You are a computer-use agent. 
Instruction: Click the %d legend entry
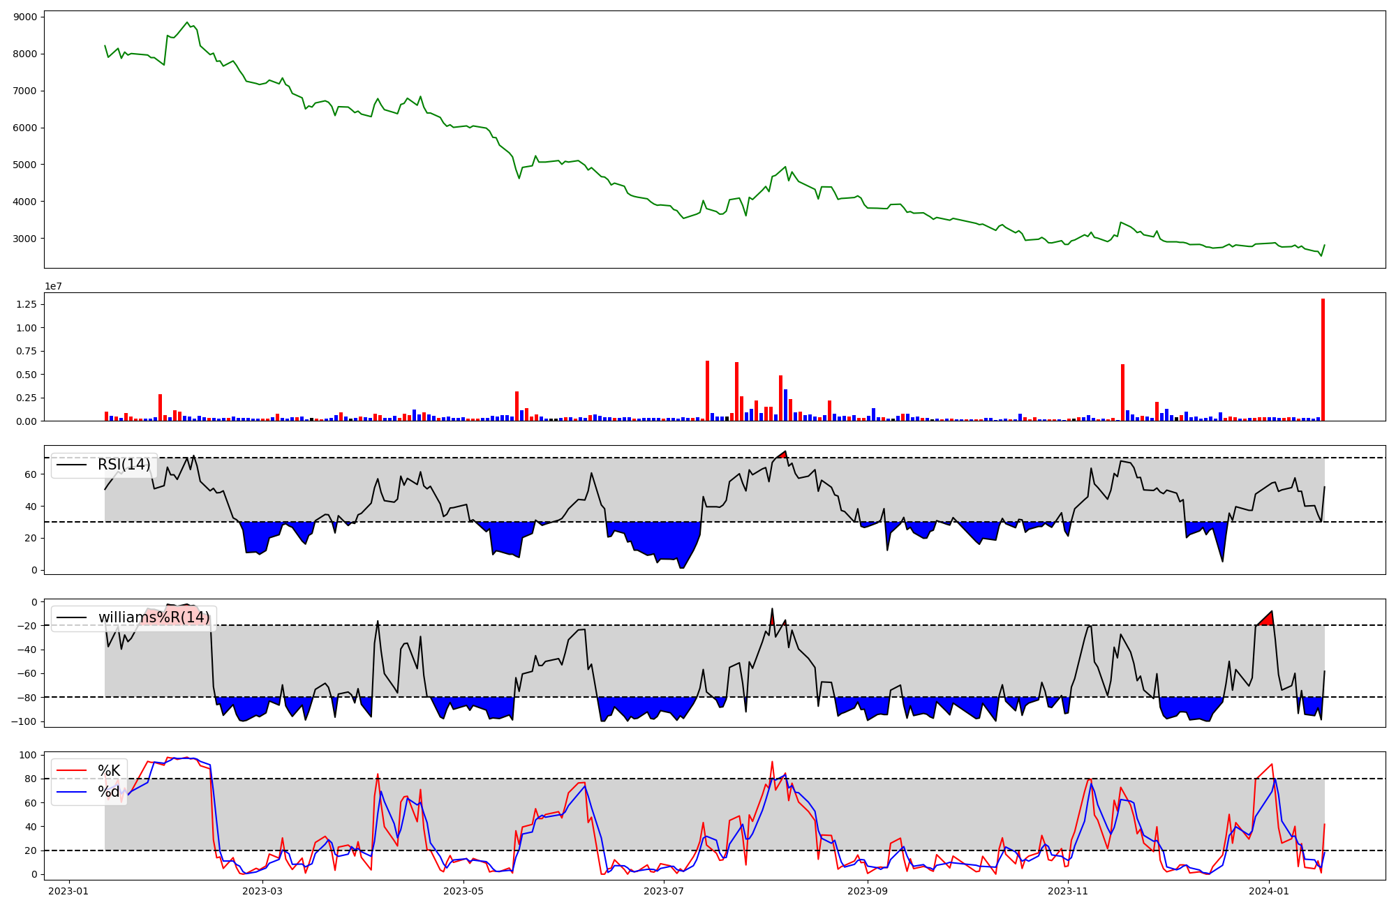[109, 792]
